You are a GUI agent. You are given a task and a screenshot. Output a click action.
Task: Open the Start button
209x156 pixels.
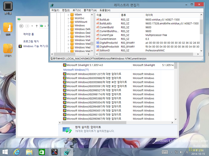pyautogui.click(x=5, y=152)
